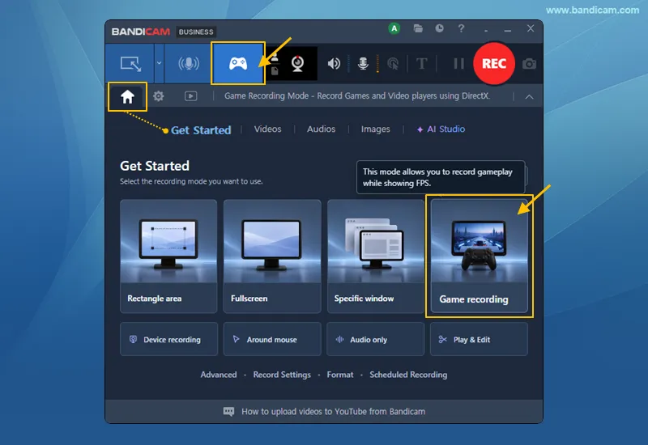Click the Around mouse button

[x=272, y=339]
